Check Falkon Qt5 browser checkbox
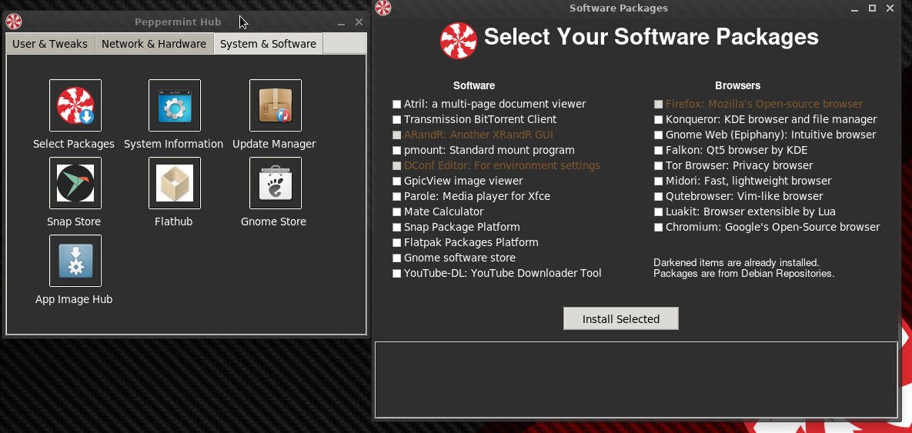This screenshot has height=433, width=912. coord(658,151)
